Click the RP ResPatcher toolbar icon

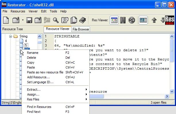65,20
